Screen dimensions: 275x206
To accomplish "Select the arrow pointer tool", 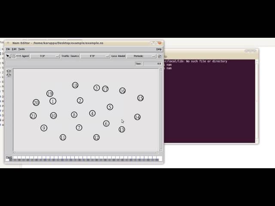I will pos(8,56).
